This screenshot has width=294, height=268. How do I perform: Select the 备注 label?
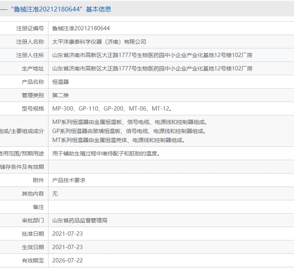coord(38,207)
